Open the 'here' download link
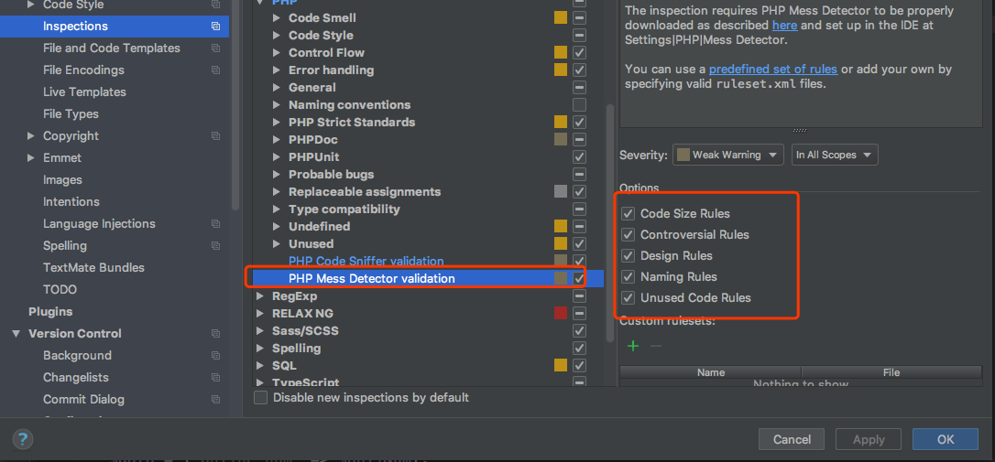995x462 pixels. tap(784, 26)
